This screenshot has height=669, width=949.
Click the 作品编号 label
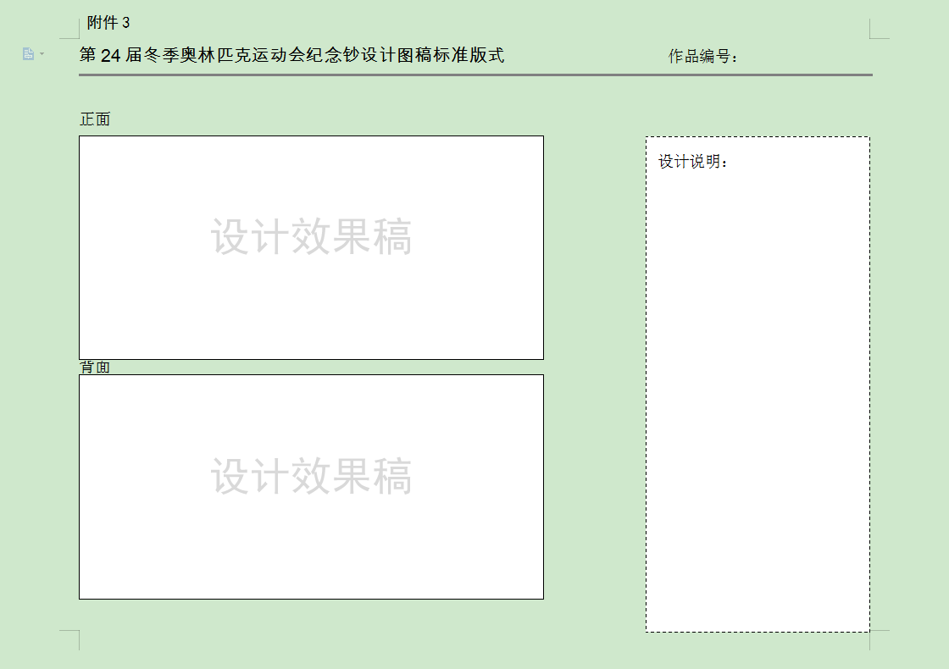(703, 56)
